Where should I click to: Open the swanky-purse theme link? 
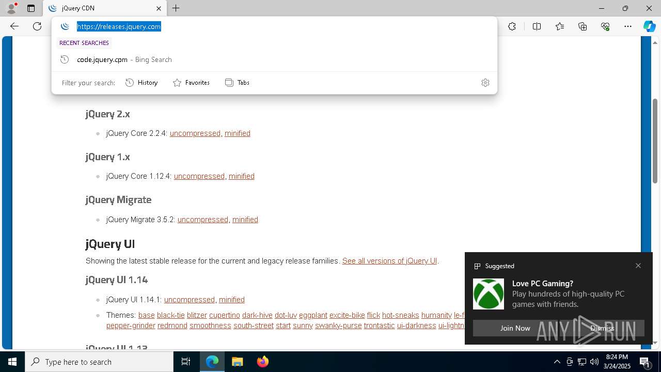[338, 326]
